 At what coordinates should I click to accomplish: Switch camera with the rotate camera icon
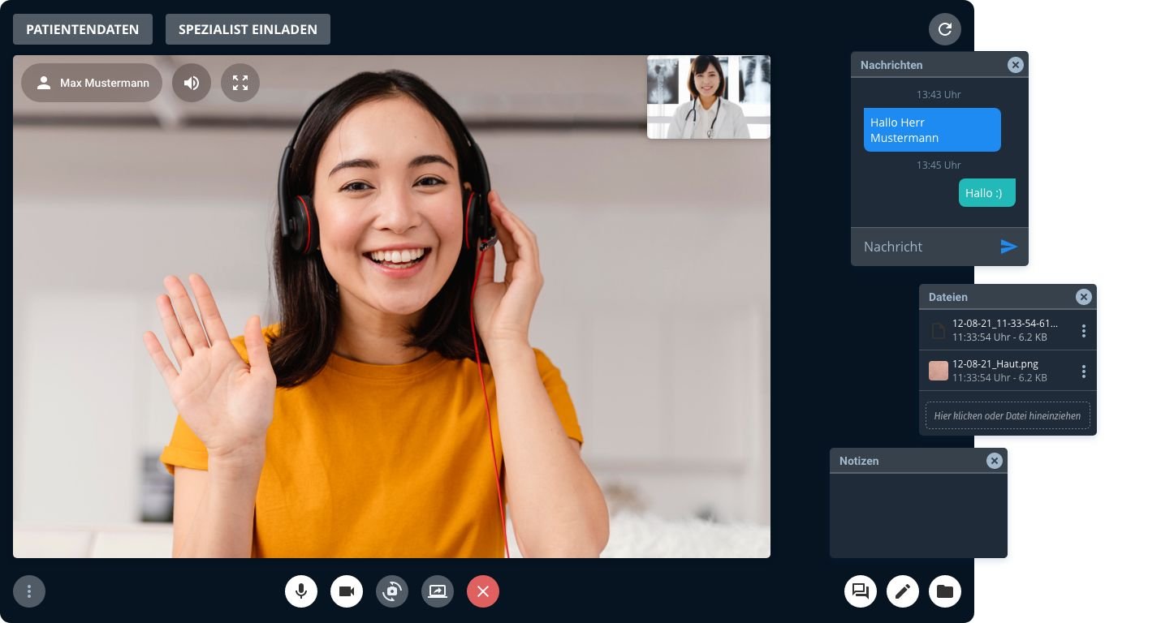point(392,591)
